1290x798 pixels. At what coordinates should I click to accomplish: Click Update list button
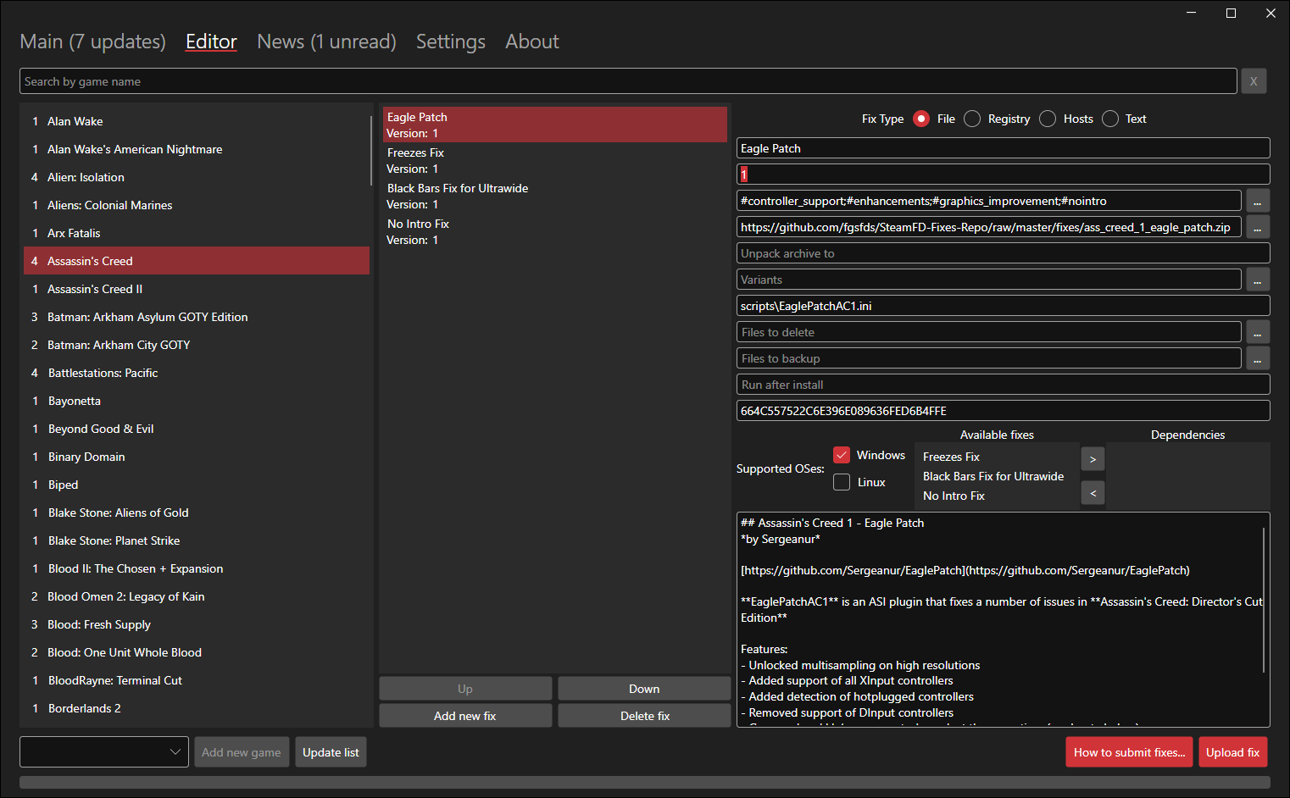[x=331, y=752]
